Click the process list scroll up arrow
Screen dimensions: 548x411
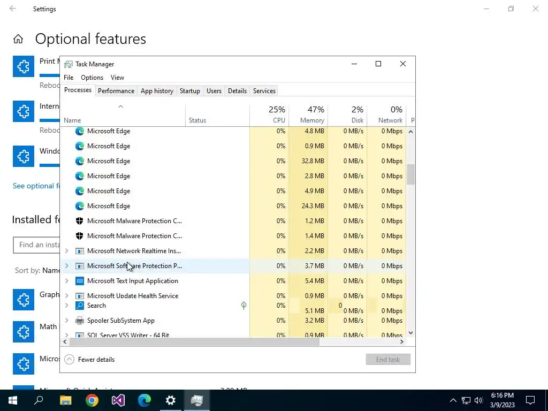click(410, 132)
